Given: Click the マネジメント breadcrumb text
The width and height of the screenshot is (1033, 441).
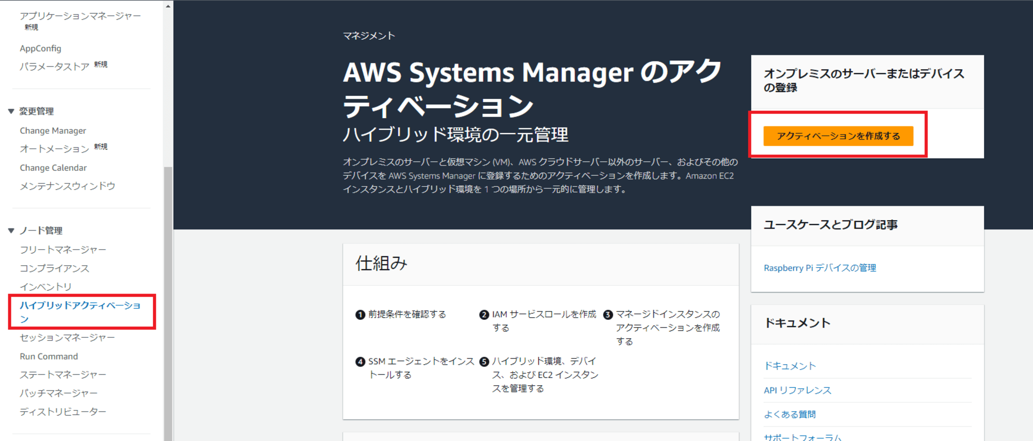Looking at the screenshot, I should click(x=369, y=36).
